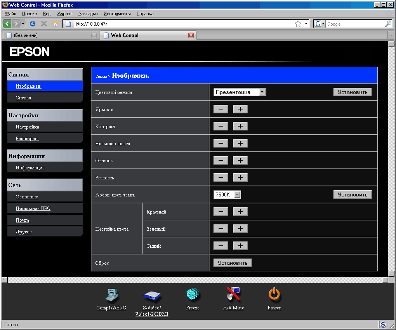
Task: Click the Google search engine icon
Action: 318,24
